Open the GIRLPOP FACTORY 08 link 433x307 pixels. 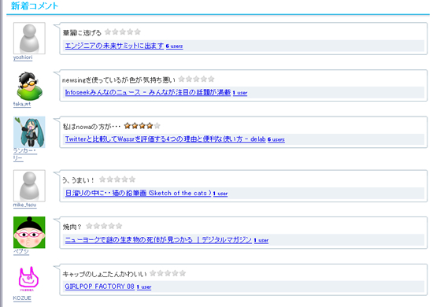click(x=99, y=287)
